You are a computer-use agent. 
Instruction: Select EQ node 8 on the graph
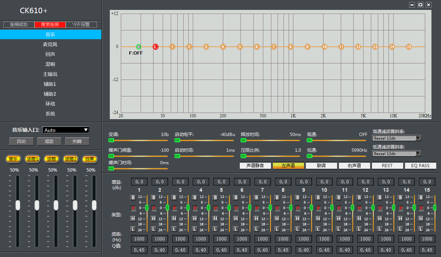[290, 47]
